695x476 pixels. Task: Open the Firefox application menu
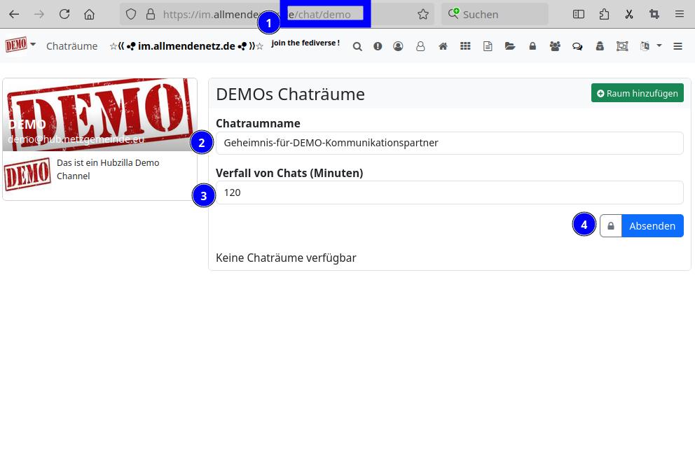tap(680, 14)
